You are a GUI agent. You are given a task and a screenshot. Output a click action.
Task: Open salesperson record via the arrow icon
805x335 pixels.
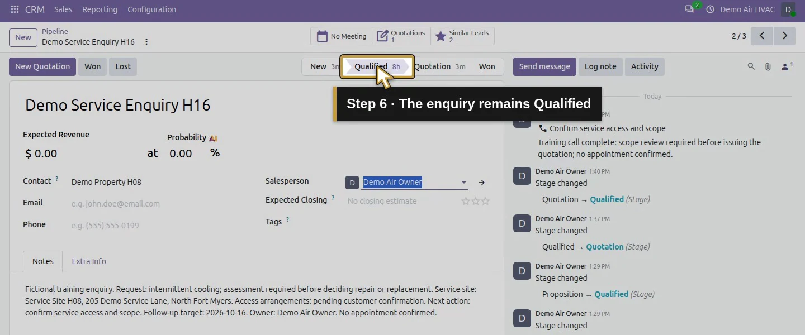pos(481,183)
